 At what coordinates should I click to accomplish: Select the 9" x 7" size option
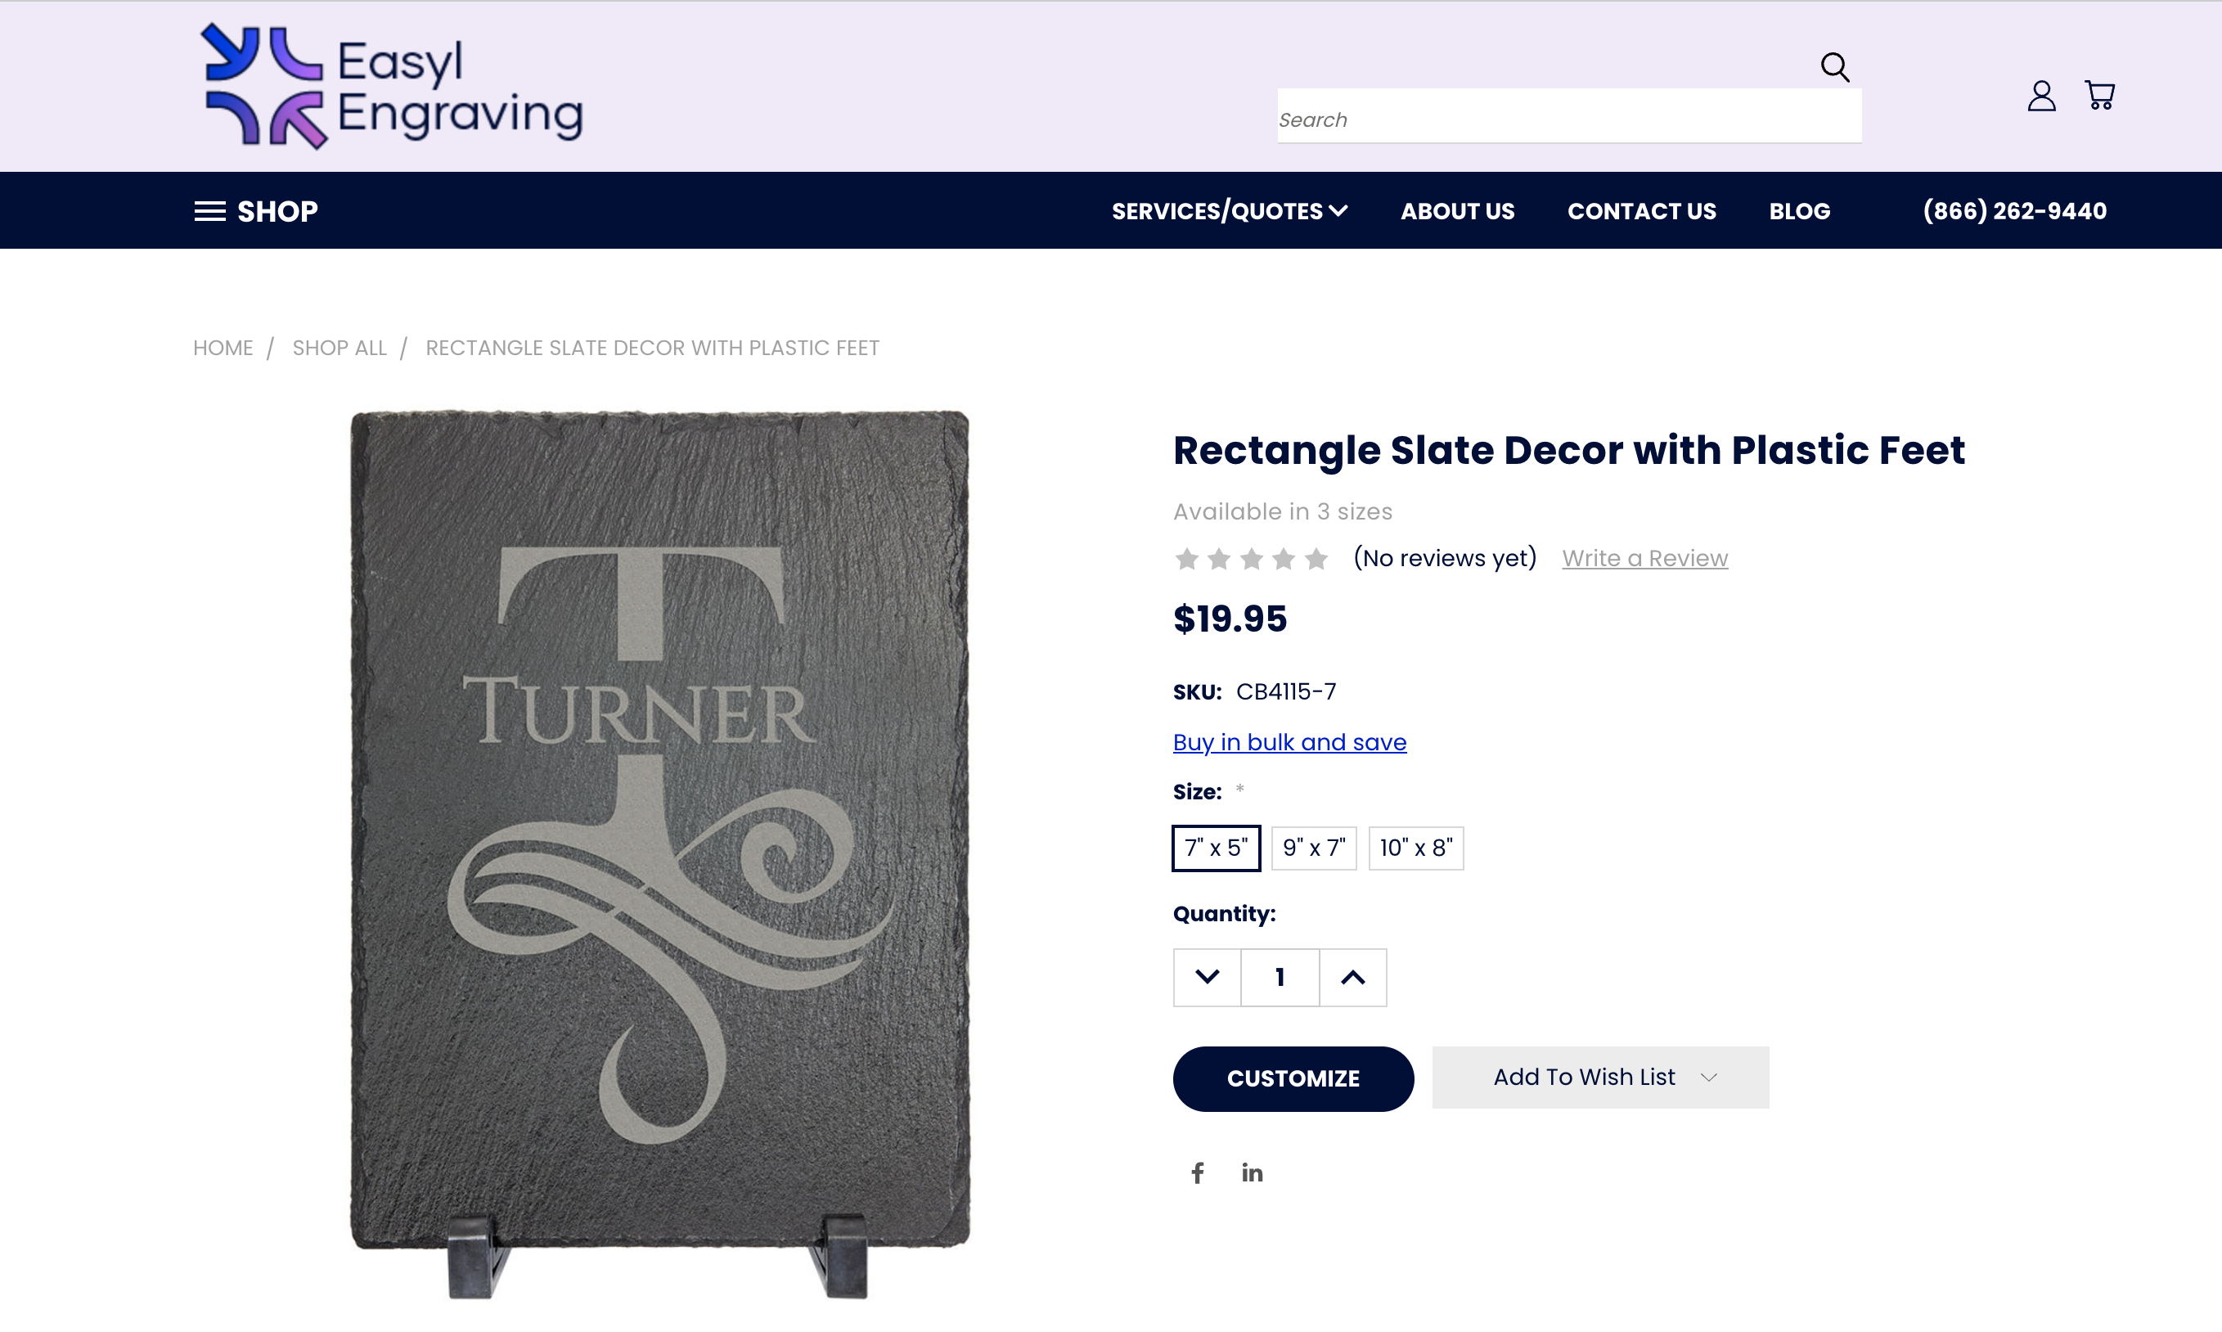1313,848
